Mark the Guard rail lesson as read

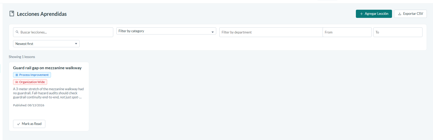(x=29, y=124)
